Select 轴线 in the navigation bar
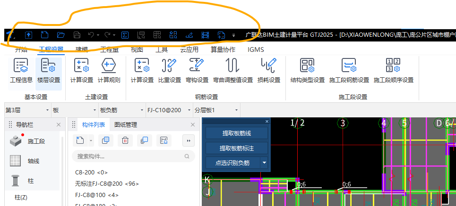Image resolution: width=456 pixels, height=206 pixels. click(x=31, y=161)
